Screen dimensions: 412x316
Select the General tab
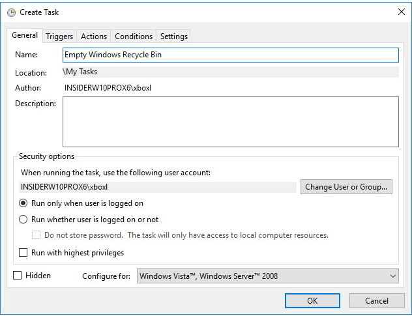[25, 36]
